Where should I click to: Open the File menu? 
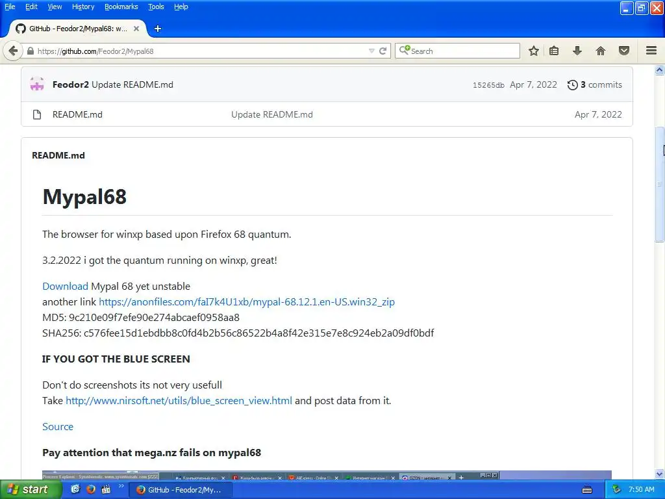coord(10,6)
